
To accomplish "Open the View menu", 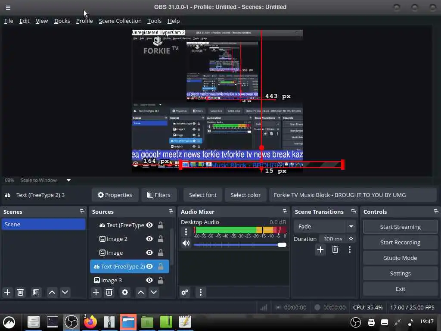I will [x=42, y=21].
